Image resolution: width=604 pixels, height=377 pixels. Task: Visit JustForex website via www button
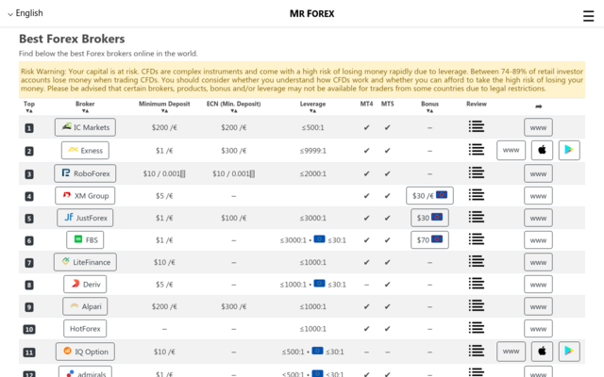tap(538, 218)
